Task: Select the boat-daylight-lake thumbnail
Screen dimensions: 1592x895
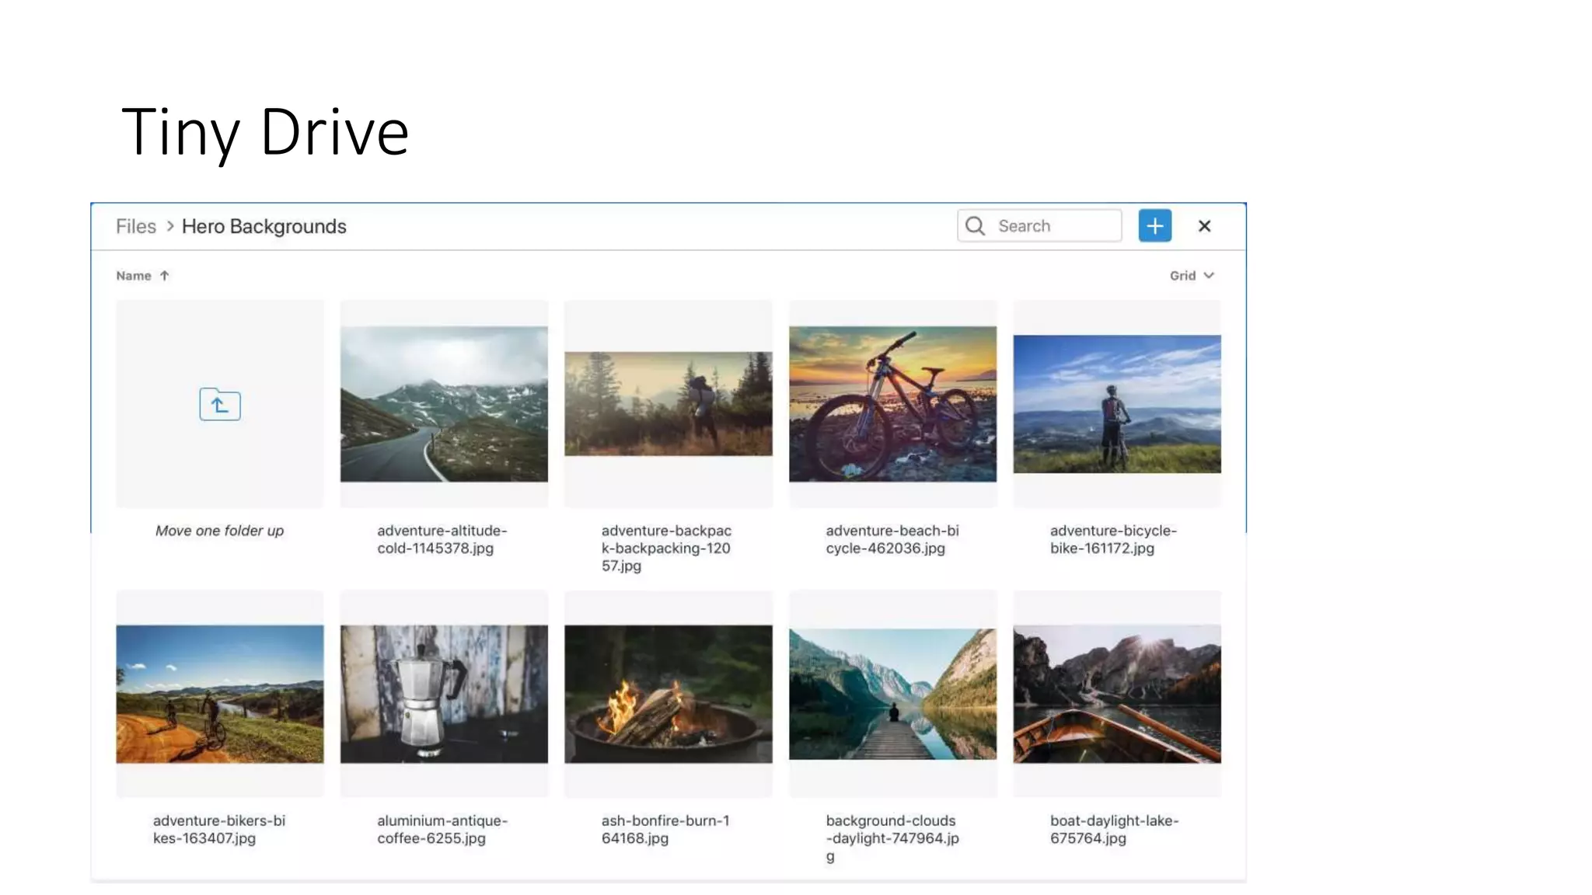Action: coord(1116,694)
